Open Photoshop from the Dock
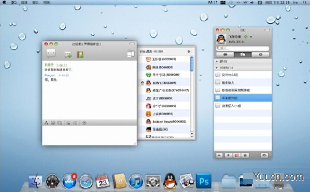Viewport: 310px width, 192px height. [203, 181]
